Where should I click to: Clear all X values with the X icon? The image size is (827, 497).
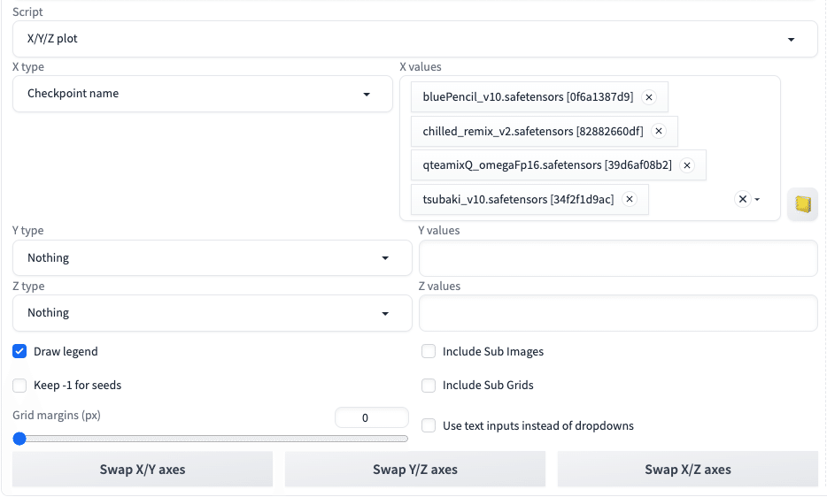[743, 199]
